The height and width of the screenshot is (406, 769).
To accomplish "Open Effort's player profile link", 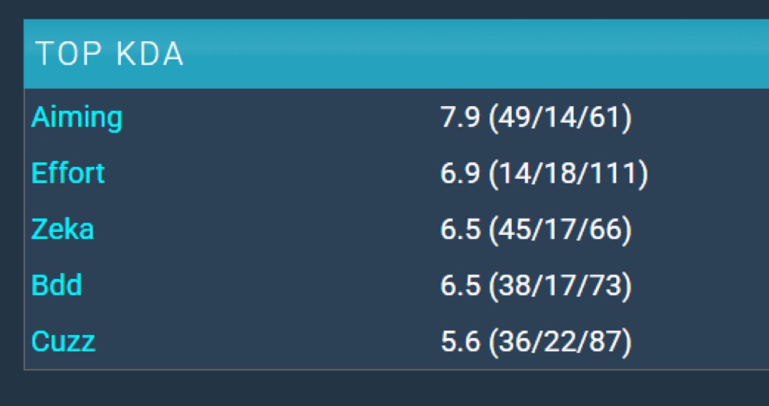I will (x=68, y=173).
